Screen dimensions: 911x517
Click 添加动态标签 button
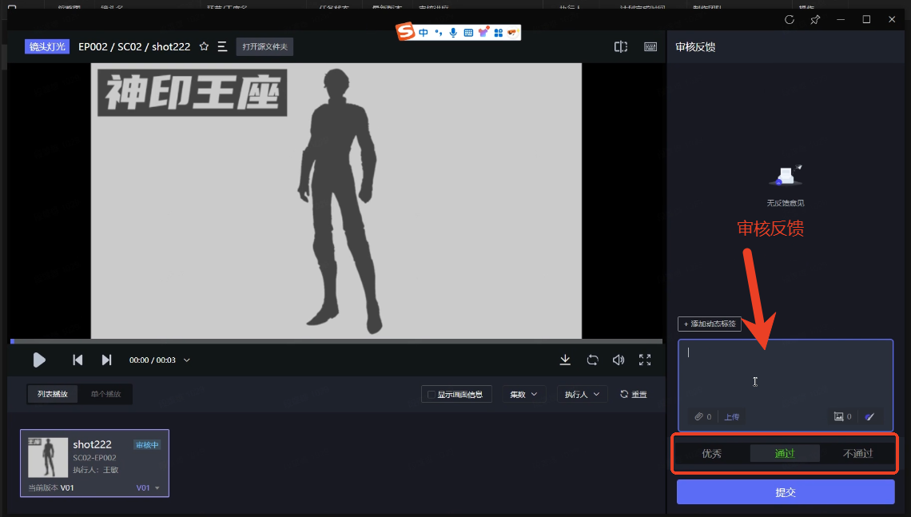point(710,324)
